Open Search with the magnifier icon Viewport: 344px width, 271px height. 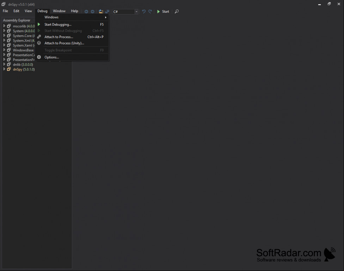pos(177,11)
